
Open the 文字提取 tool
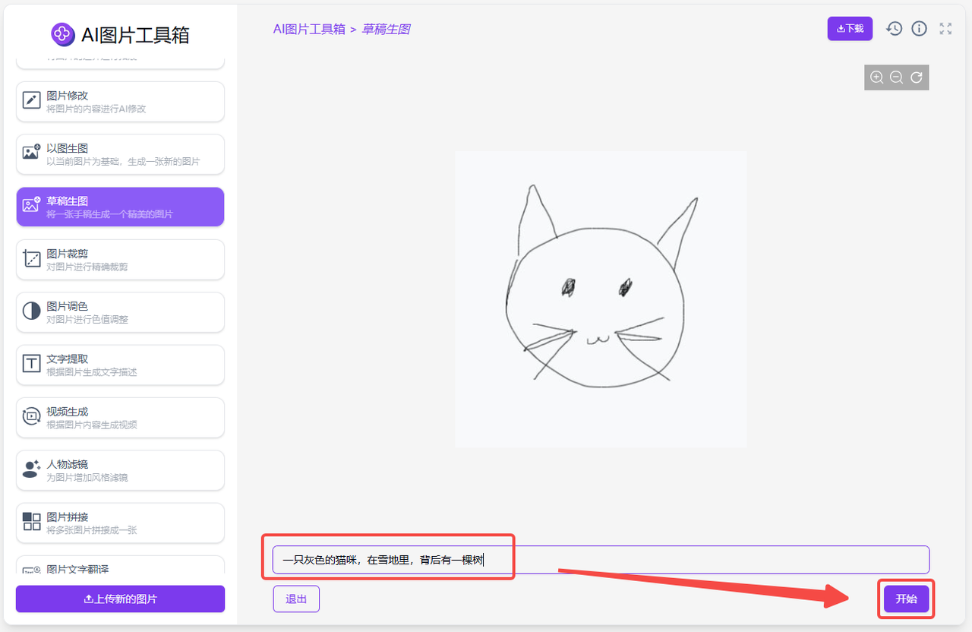[120, 365]
